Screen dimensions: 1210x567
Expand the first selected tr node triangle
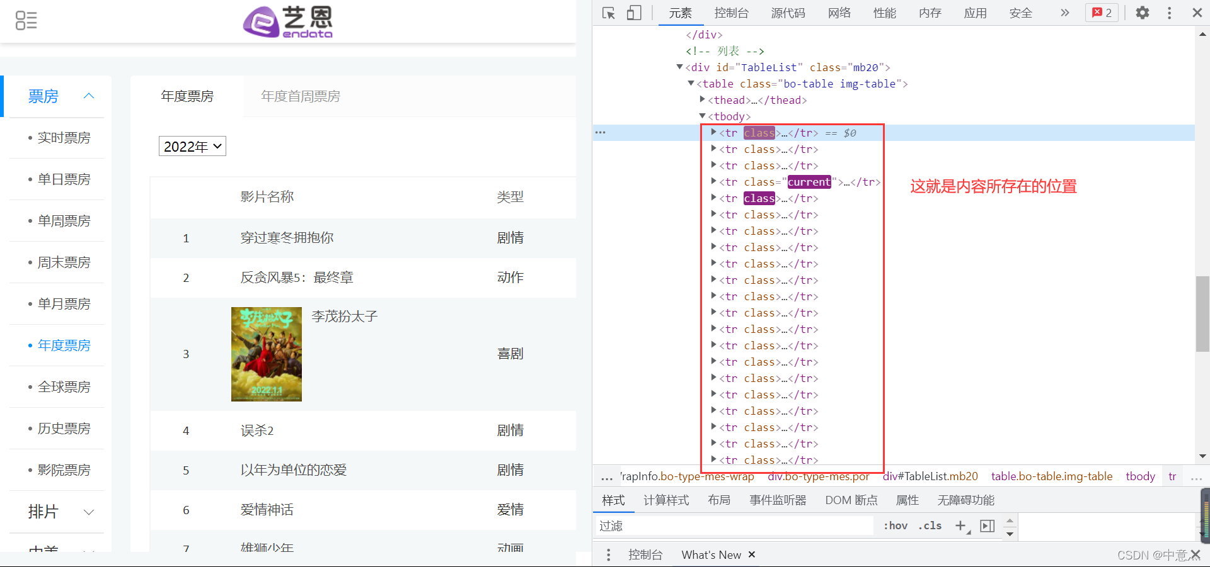713,132
